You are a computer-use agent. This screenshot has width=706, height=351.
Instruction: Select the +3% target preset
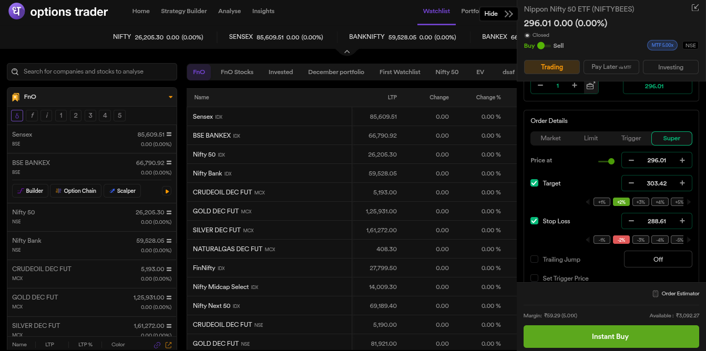pyautogui.click(x=640, y=202)
